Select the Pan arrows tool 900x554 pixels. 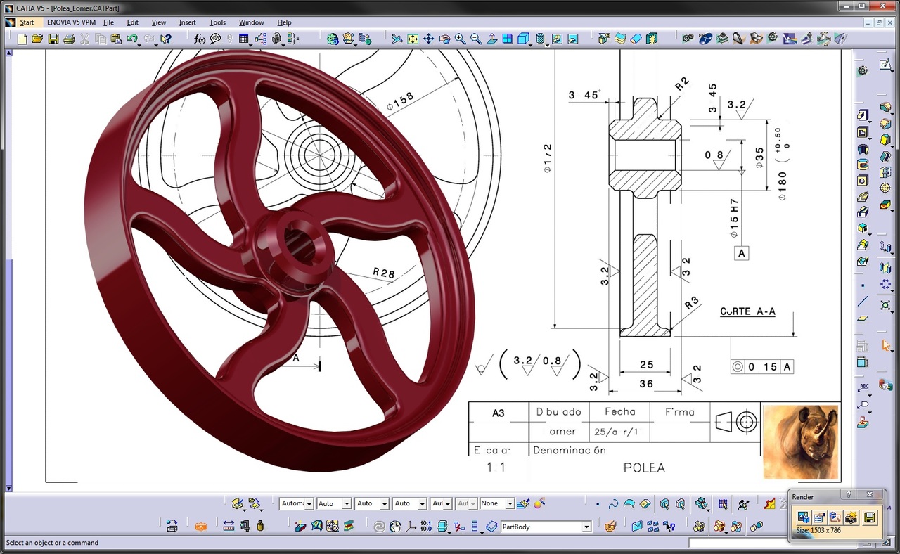point(428,39)
